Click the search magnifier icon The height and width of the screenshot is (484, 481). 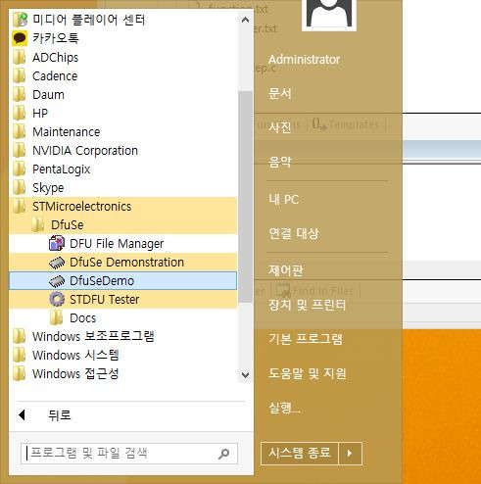coord(224,454)
